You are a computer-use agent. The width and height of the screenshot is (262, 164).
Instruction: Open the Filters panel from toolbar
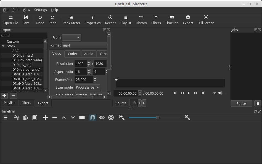click(156, 20)
